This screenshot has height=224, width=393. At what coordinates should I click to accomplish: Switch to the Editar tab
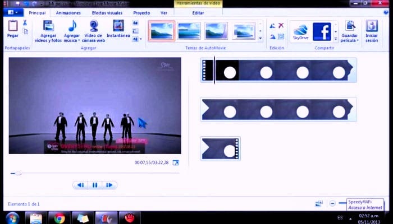tap(198, 13)
